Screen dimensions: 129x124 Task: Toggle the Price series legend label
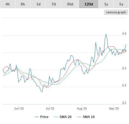click(44, 117)
